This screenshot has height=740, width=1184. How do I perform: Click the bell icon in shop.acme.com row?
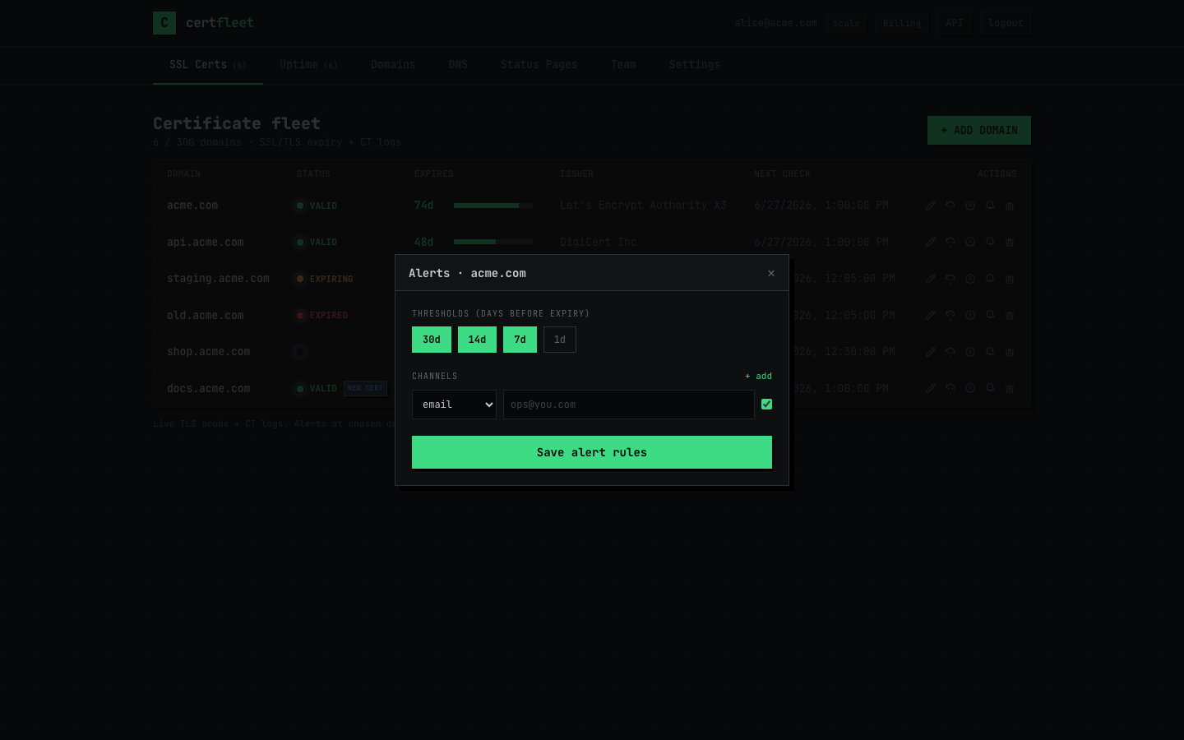[x=990, y=352]
